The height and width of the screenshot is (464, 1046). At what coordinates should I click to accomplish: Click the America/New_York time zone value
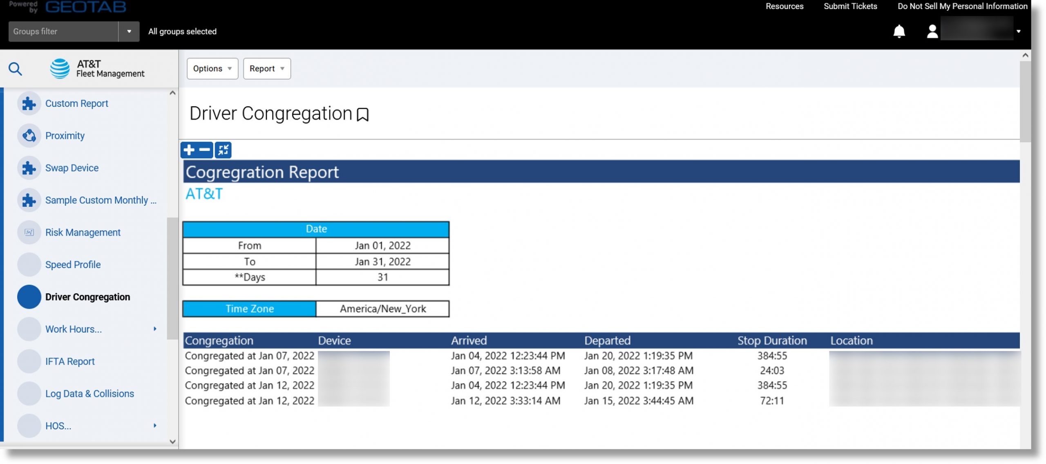[383, 309]
